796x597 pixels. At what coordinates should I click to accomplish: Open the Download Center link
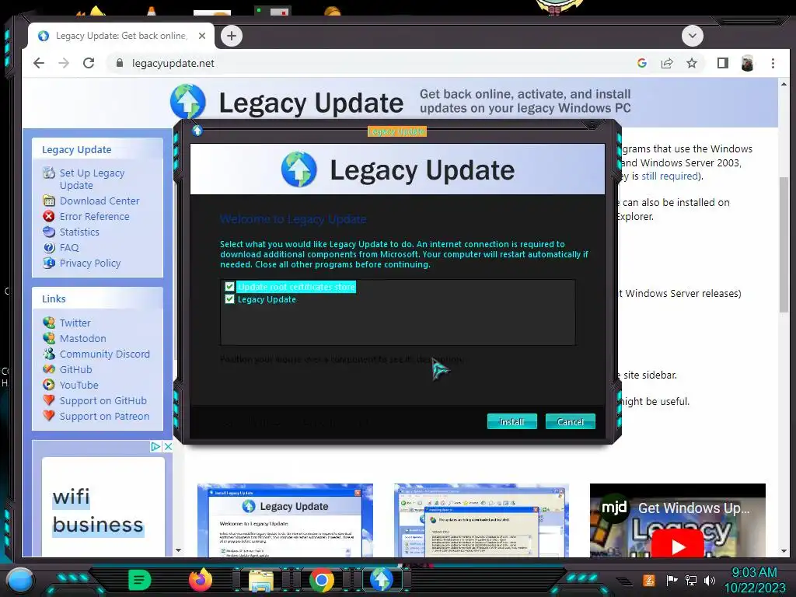[99, 201]
